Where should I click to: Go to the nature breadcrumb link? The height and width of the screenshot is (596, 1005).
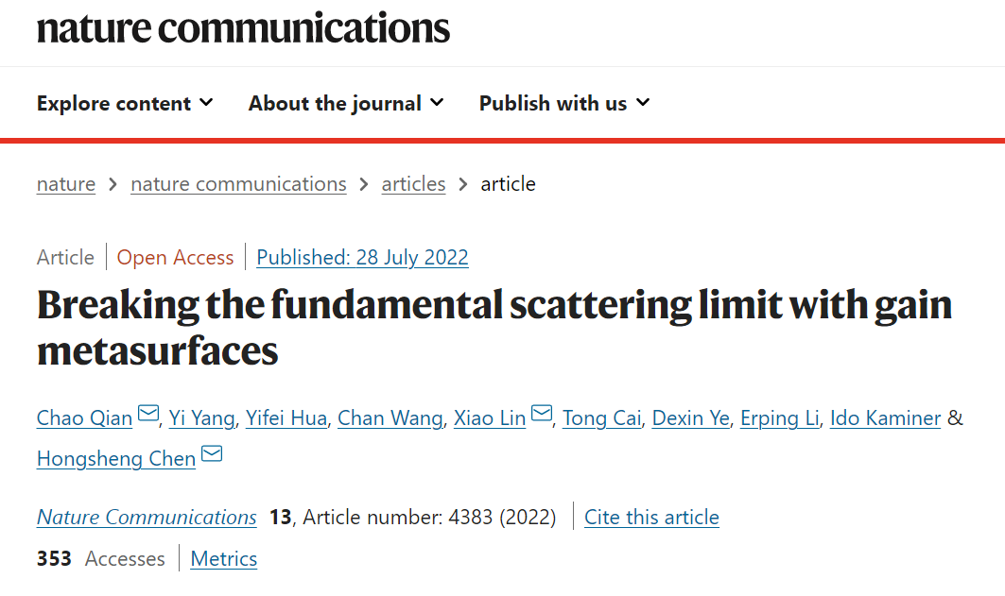tap(66, 184)
